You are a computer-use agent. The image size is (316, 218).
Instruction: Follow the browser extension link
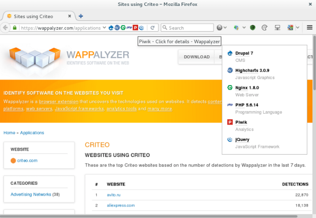pos(58,101)
